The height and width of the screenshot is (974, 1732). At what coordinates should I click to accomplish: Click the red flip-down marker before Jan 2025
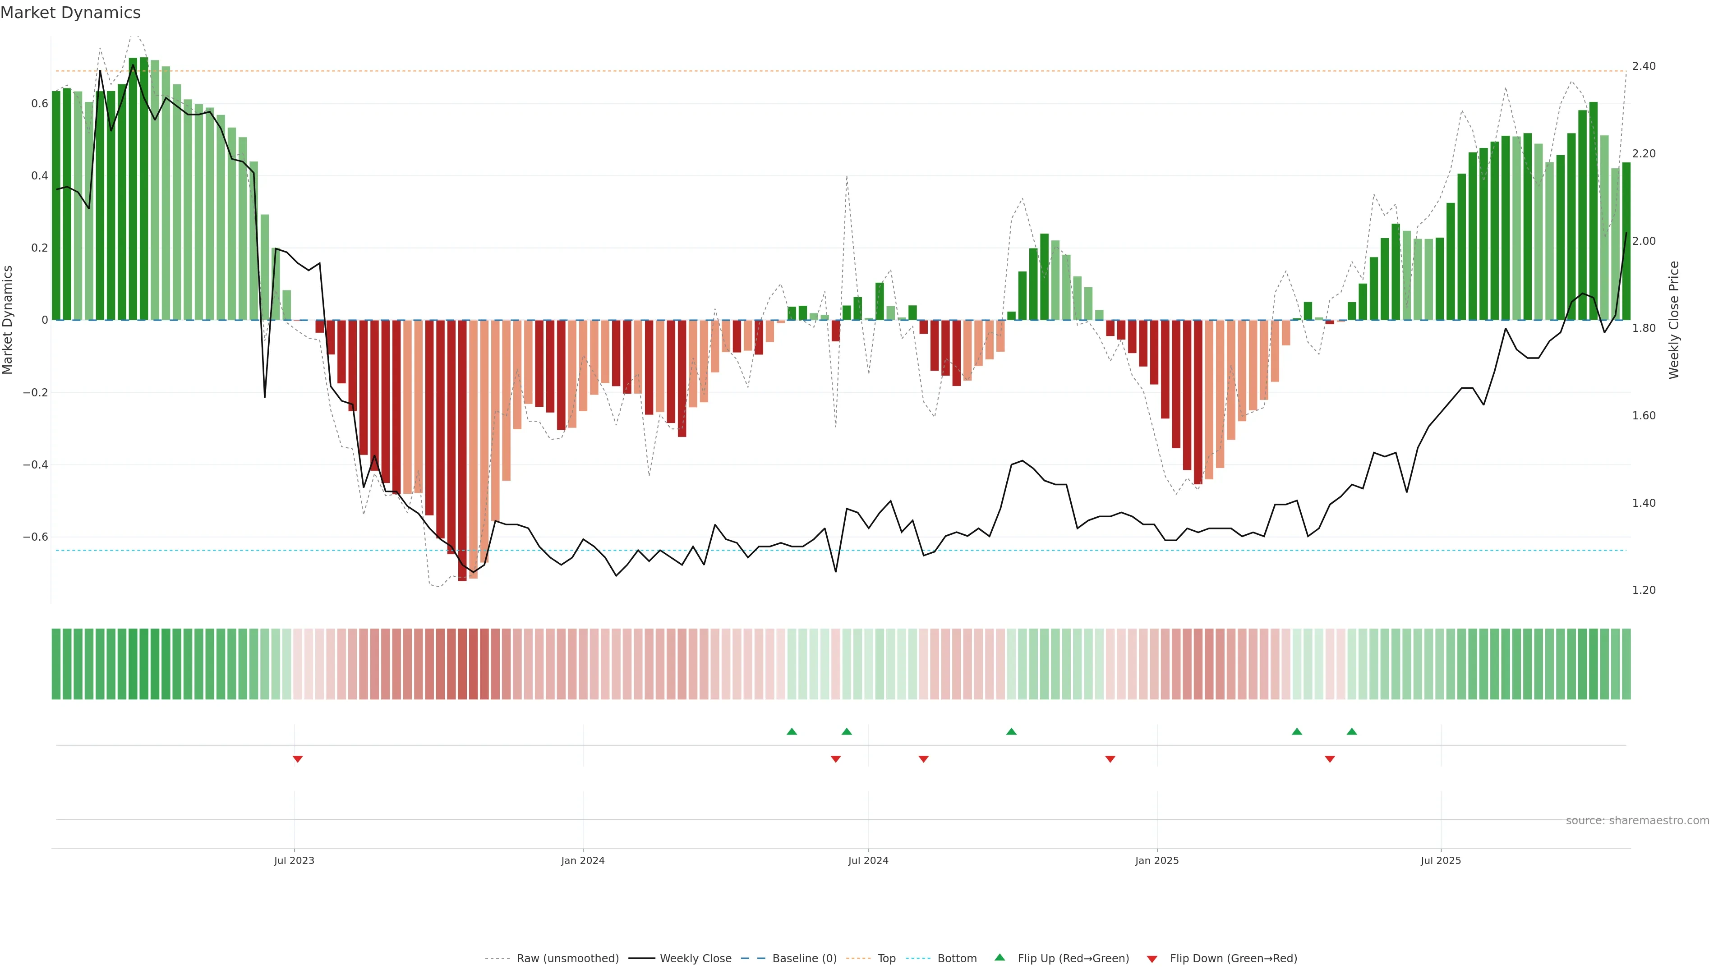point(1110,759)
